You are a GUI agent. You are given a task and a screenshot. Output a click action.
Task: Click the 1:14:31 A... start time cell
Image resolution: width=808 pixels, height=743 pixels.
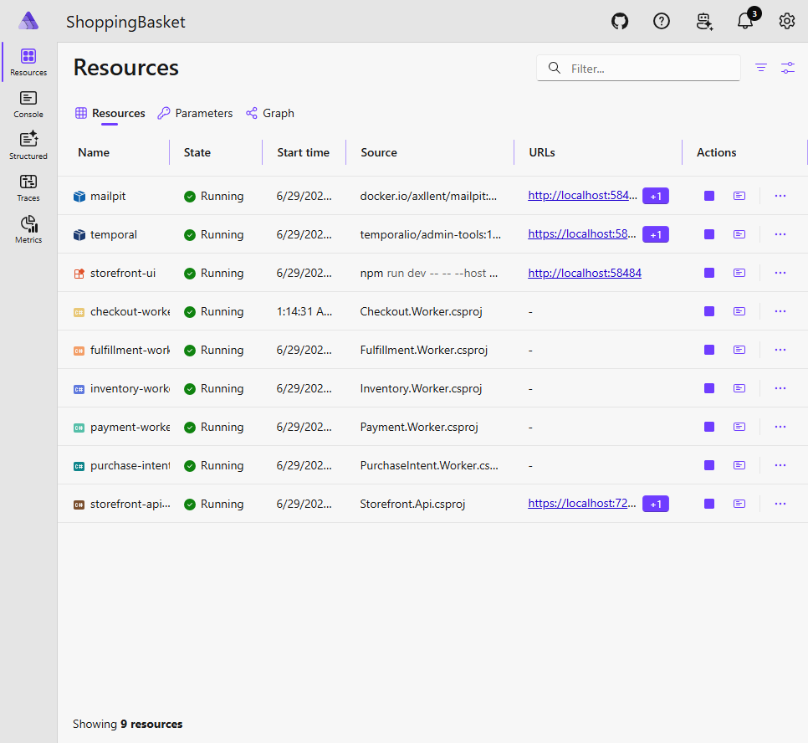(x=304, y=311)
